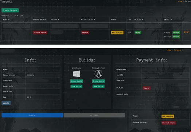Click Show Builds under Windows
191x132 pixels.
(x=77, y=86)
